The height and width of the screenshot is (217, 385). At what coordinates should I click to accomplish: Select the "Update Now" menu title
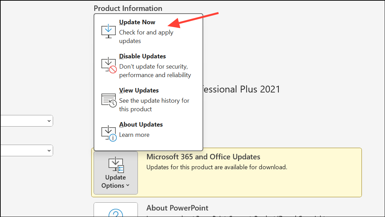tap(137, 22)
